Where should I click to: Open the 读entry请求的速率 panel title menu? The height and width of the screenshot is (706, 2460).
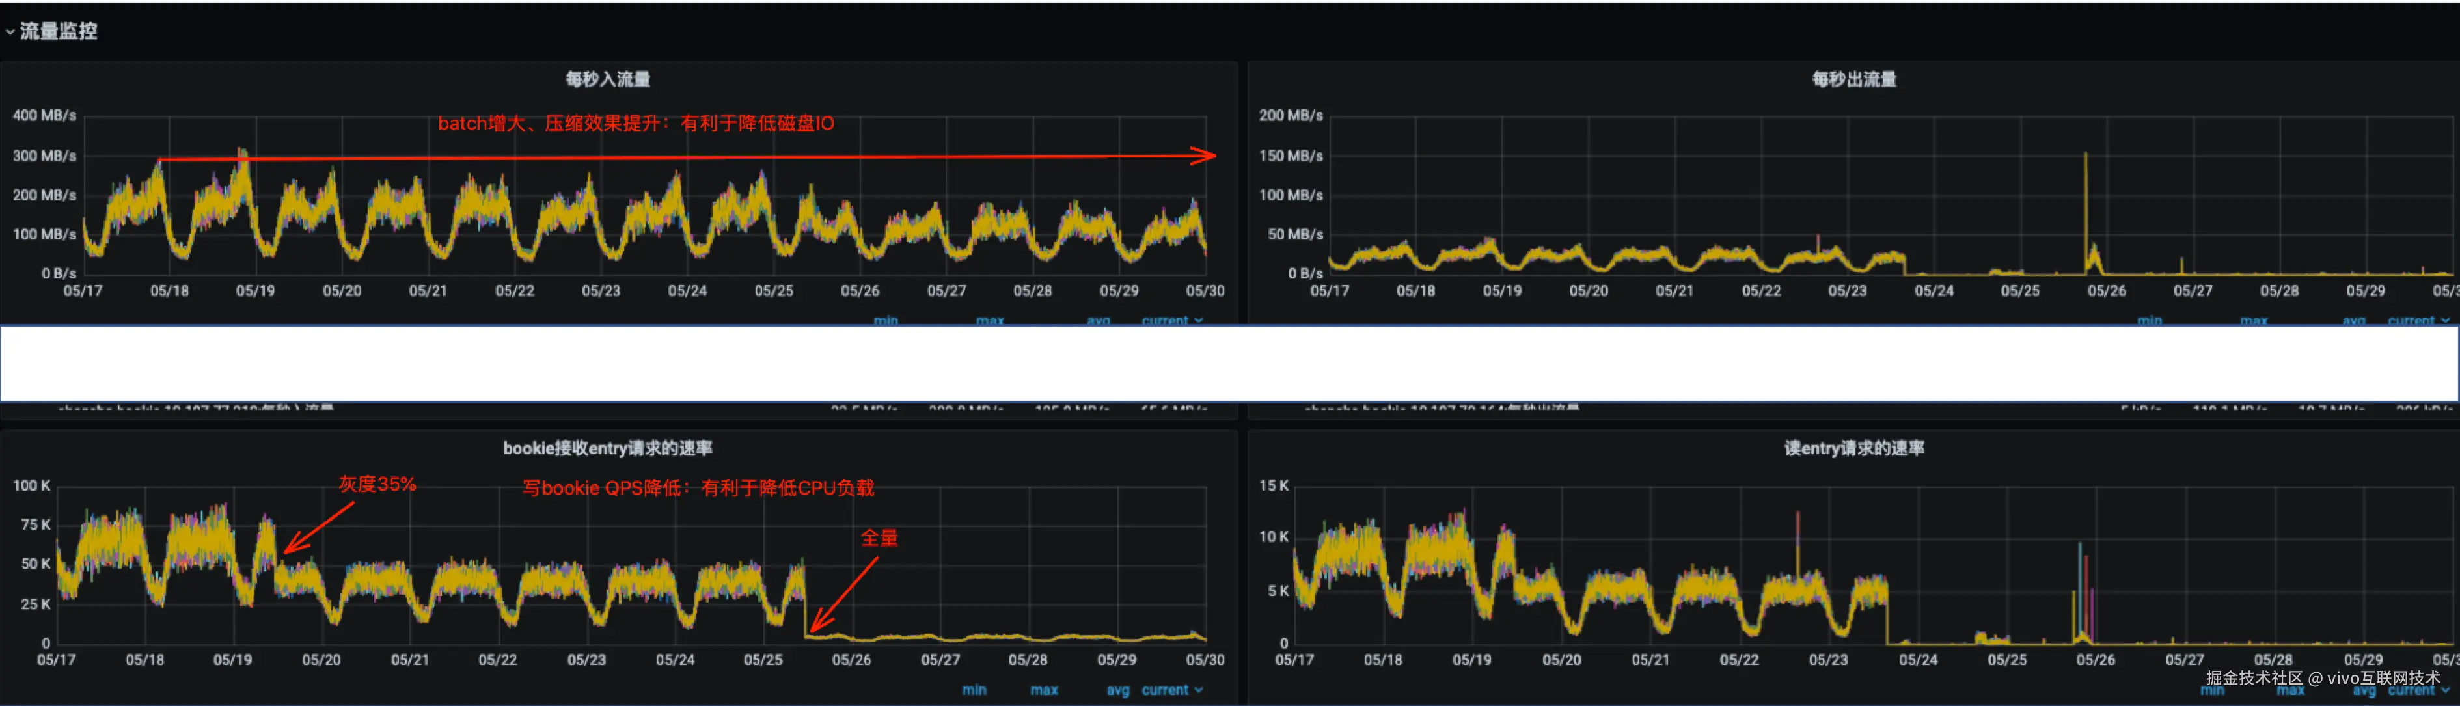[x=1853, y=448]
